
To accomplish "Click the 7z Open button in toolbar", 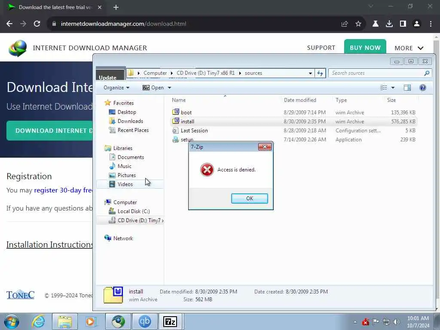I will [153, 88].
